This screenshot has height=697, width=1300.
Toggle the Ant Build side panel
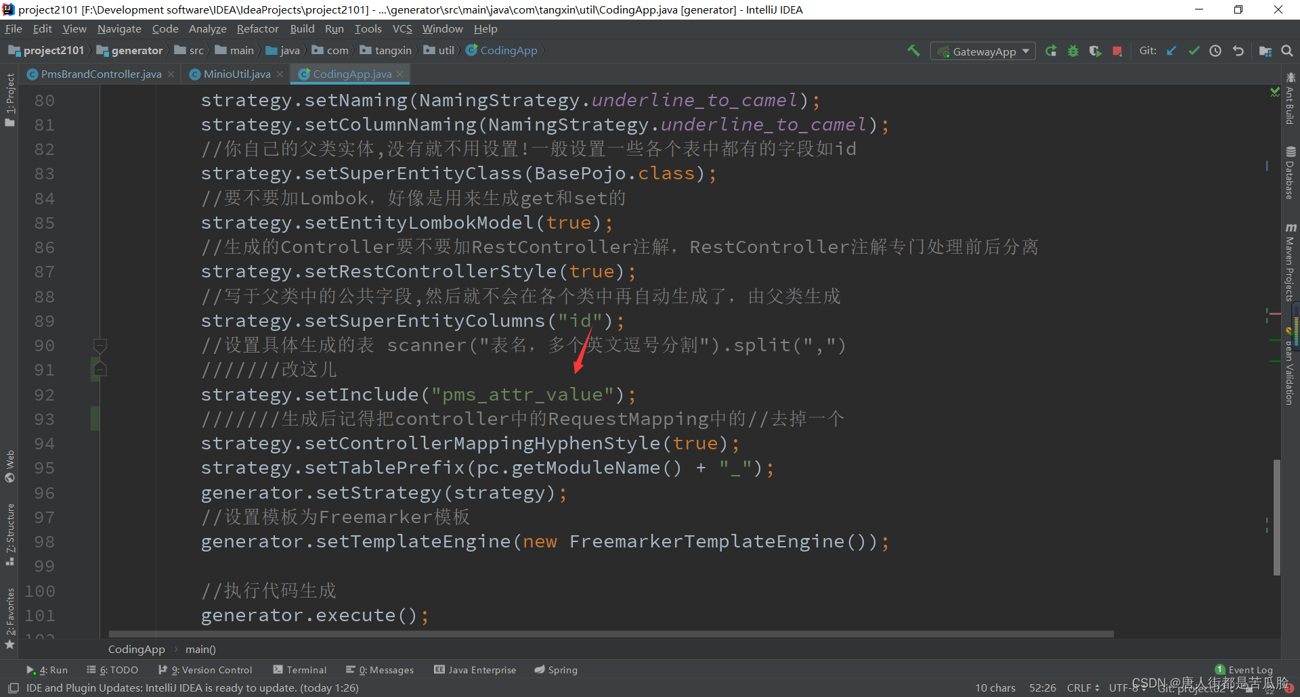click(1291, 99)
